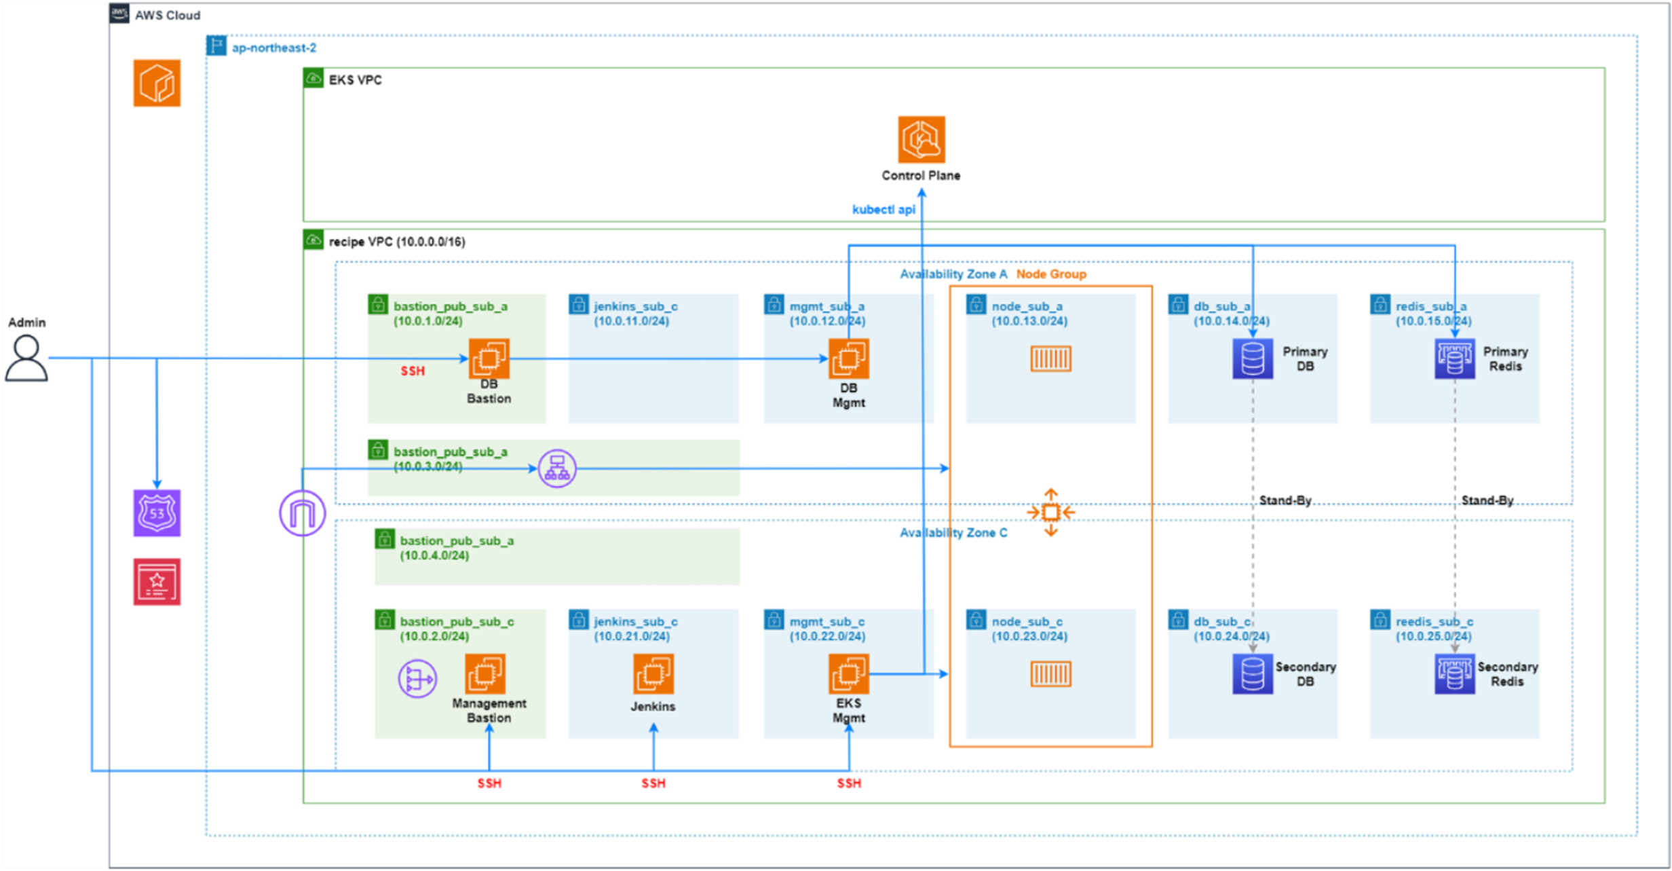Click the 'node_sub_a (10.0.13.0/24)' subnet label
The image size is (1672, 871).
coord(1029,314)
